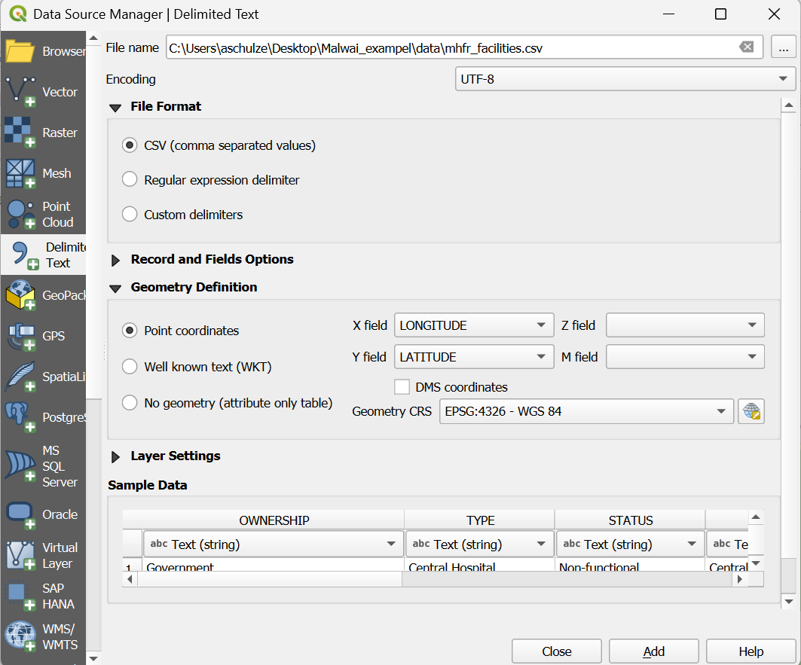The image size is (801, 665).
Task: Open the Encoding UTF-8 dropdown
Action: (x=625, y=79)
